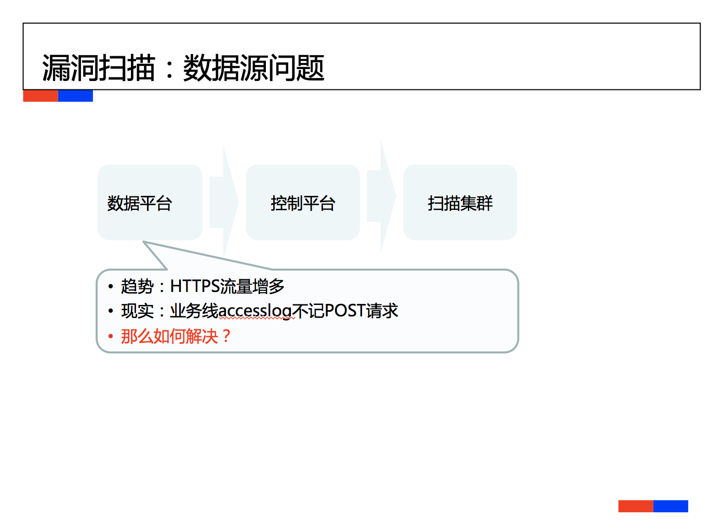Click the word POST in the second bullet
722x532 pixels.
pyautogui.click(x=345, y=311)
